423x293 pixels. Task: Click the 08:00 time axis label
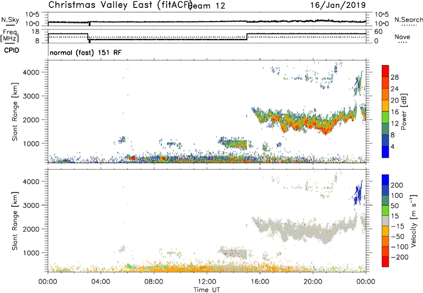[x=154, y=282]
